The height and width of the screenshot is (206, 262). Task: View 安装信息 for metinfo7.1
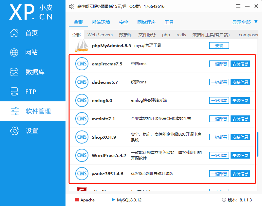[x=240, y=119]
